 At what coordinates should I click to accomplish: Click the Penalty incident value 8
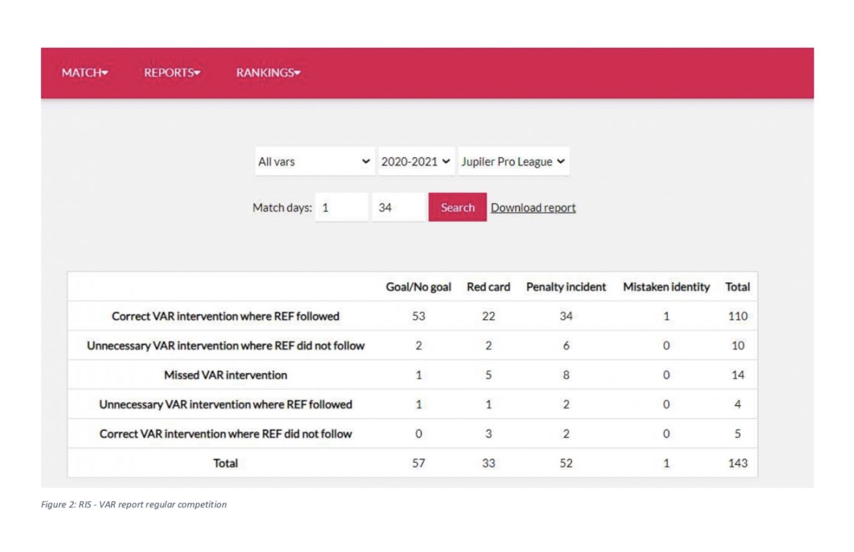tap(566, 375)
